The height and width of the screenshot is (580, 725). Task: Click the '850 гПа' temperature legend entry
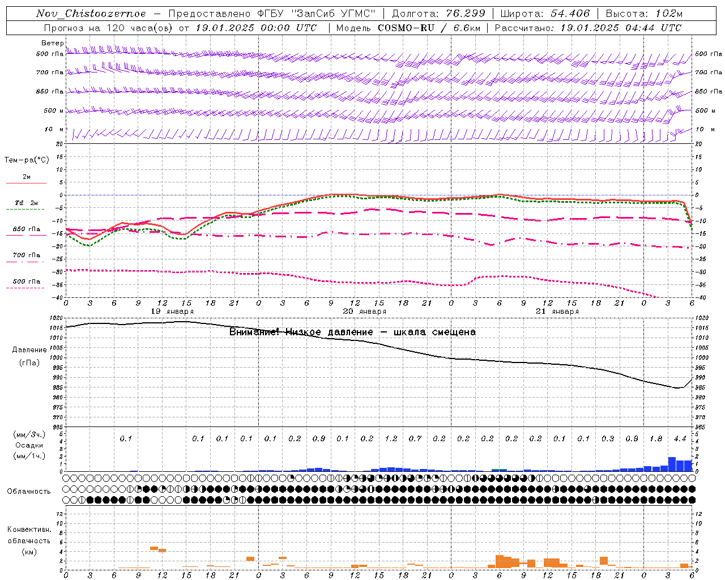(x=27, y=229)
